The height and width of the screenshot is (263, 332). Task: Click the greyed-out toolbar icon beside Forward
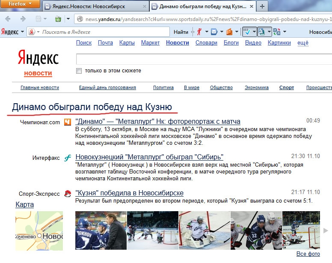[39, 19]
